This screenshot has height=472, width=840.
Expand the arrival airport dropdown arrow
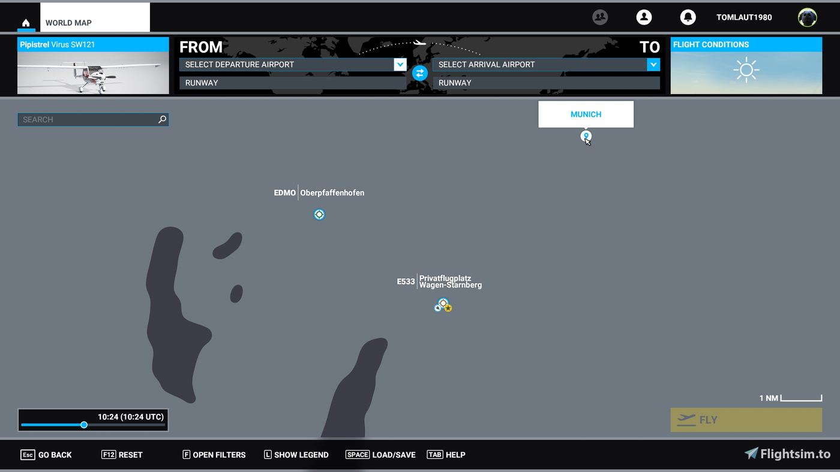tap(653, 64)
